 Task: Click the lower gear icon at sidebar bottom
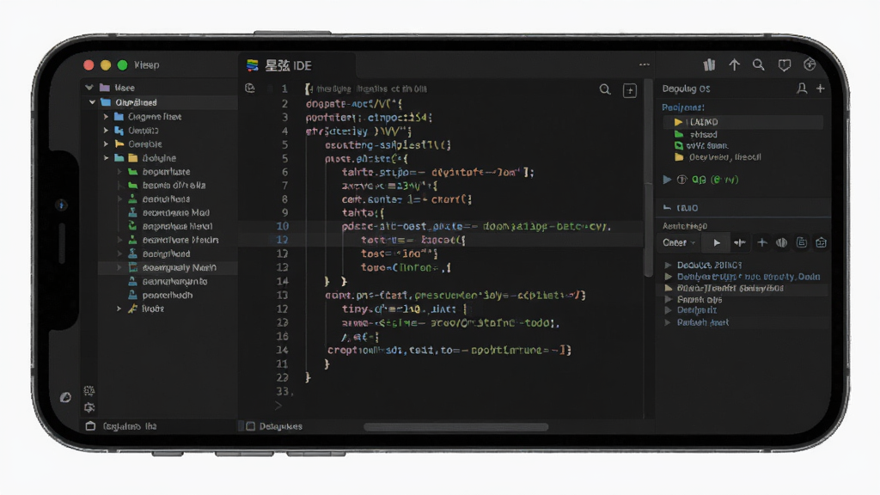point(89,407)
